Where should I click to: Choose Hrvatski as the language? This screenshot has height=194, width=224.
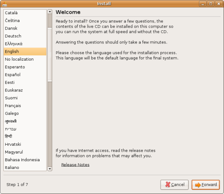tap(25, 144)
